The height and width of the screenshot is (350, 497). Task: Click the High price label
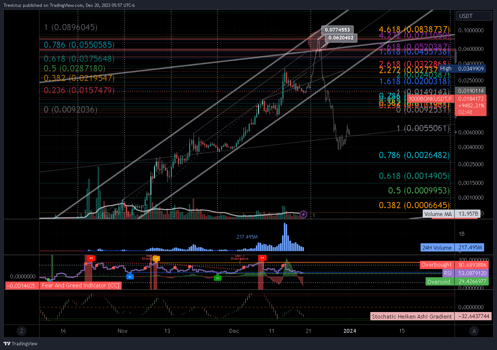coord(446,68)
